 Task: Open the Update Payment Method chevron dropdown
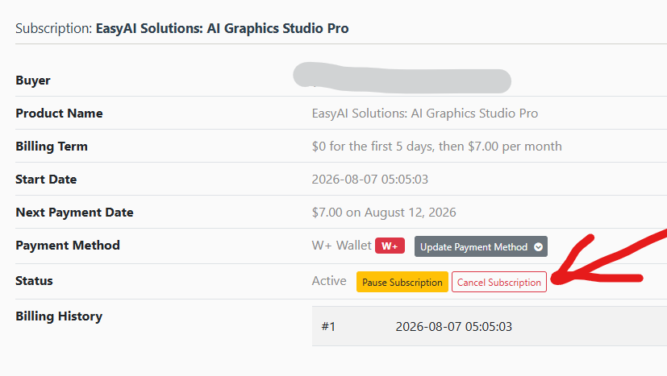coord(538,247)
